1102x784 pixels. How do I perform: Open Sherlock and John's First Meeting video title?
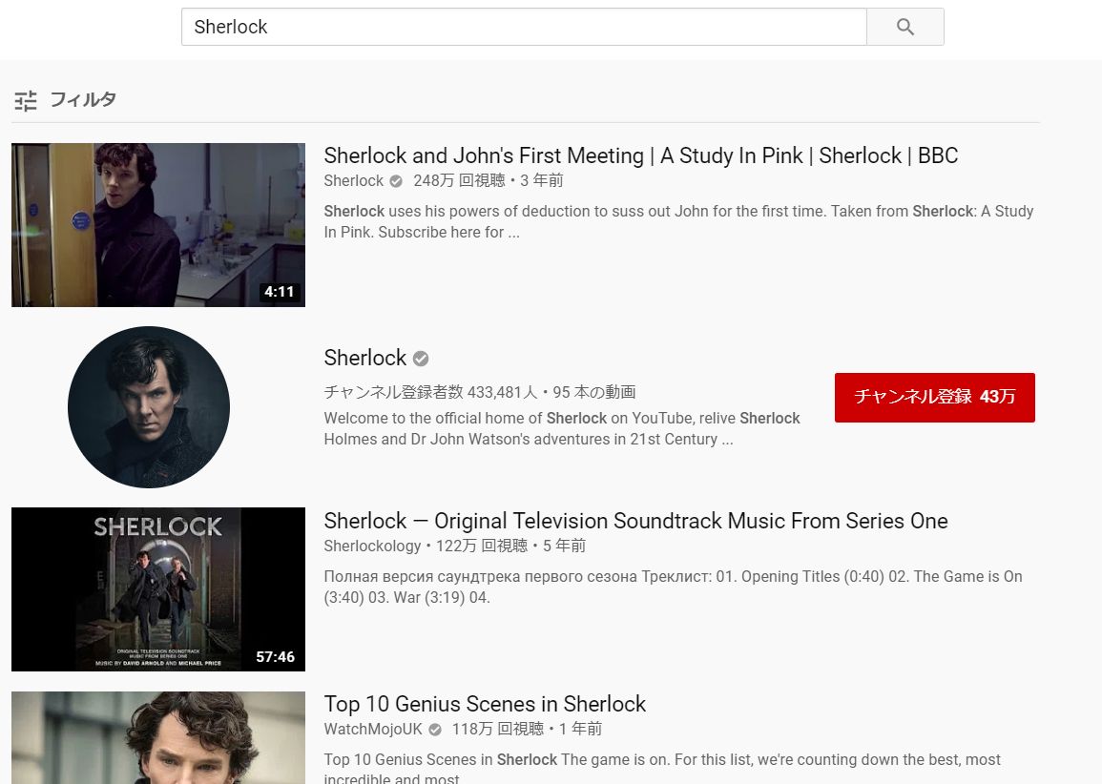[641, 155]
